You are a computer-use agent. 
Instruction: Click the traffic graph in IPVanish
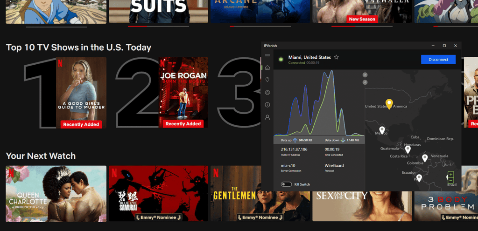click(319, 103)
